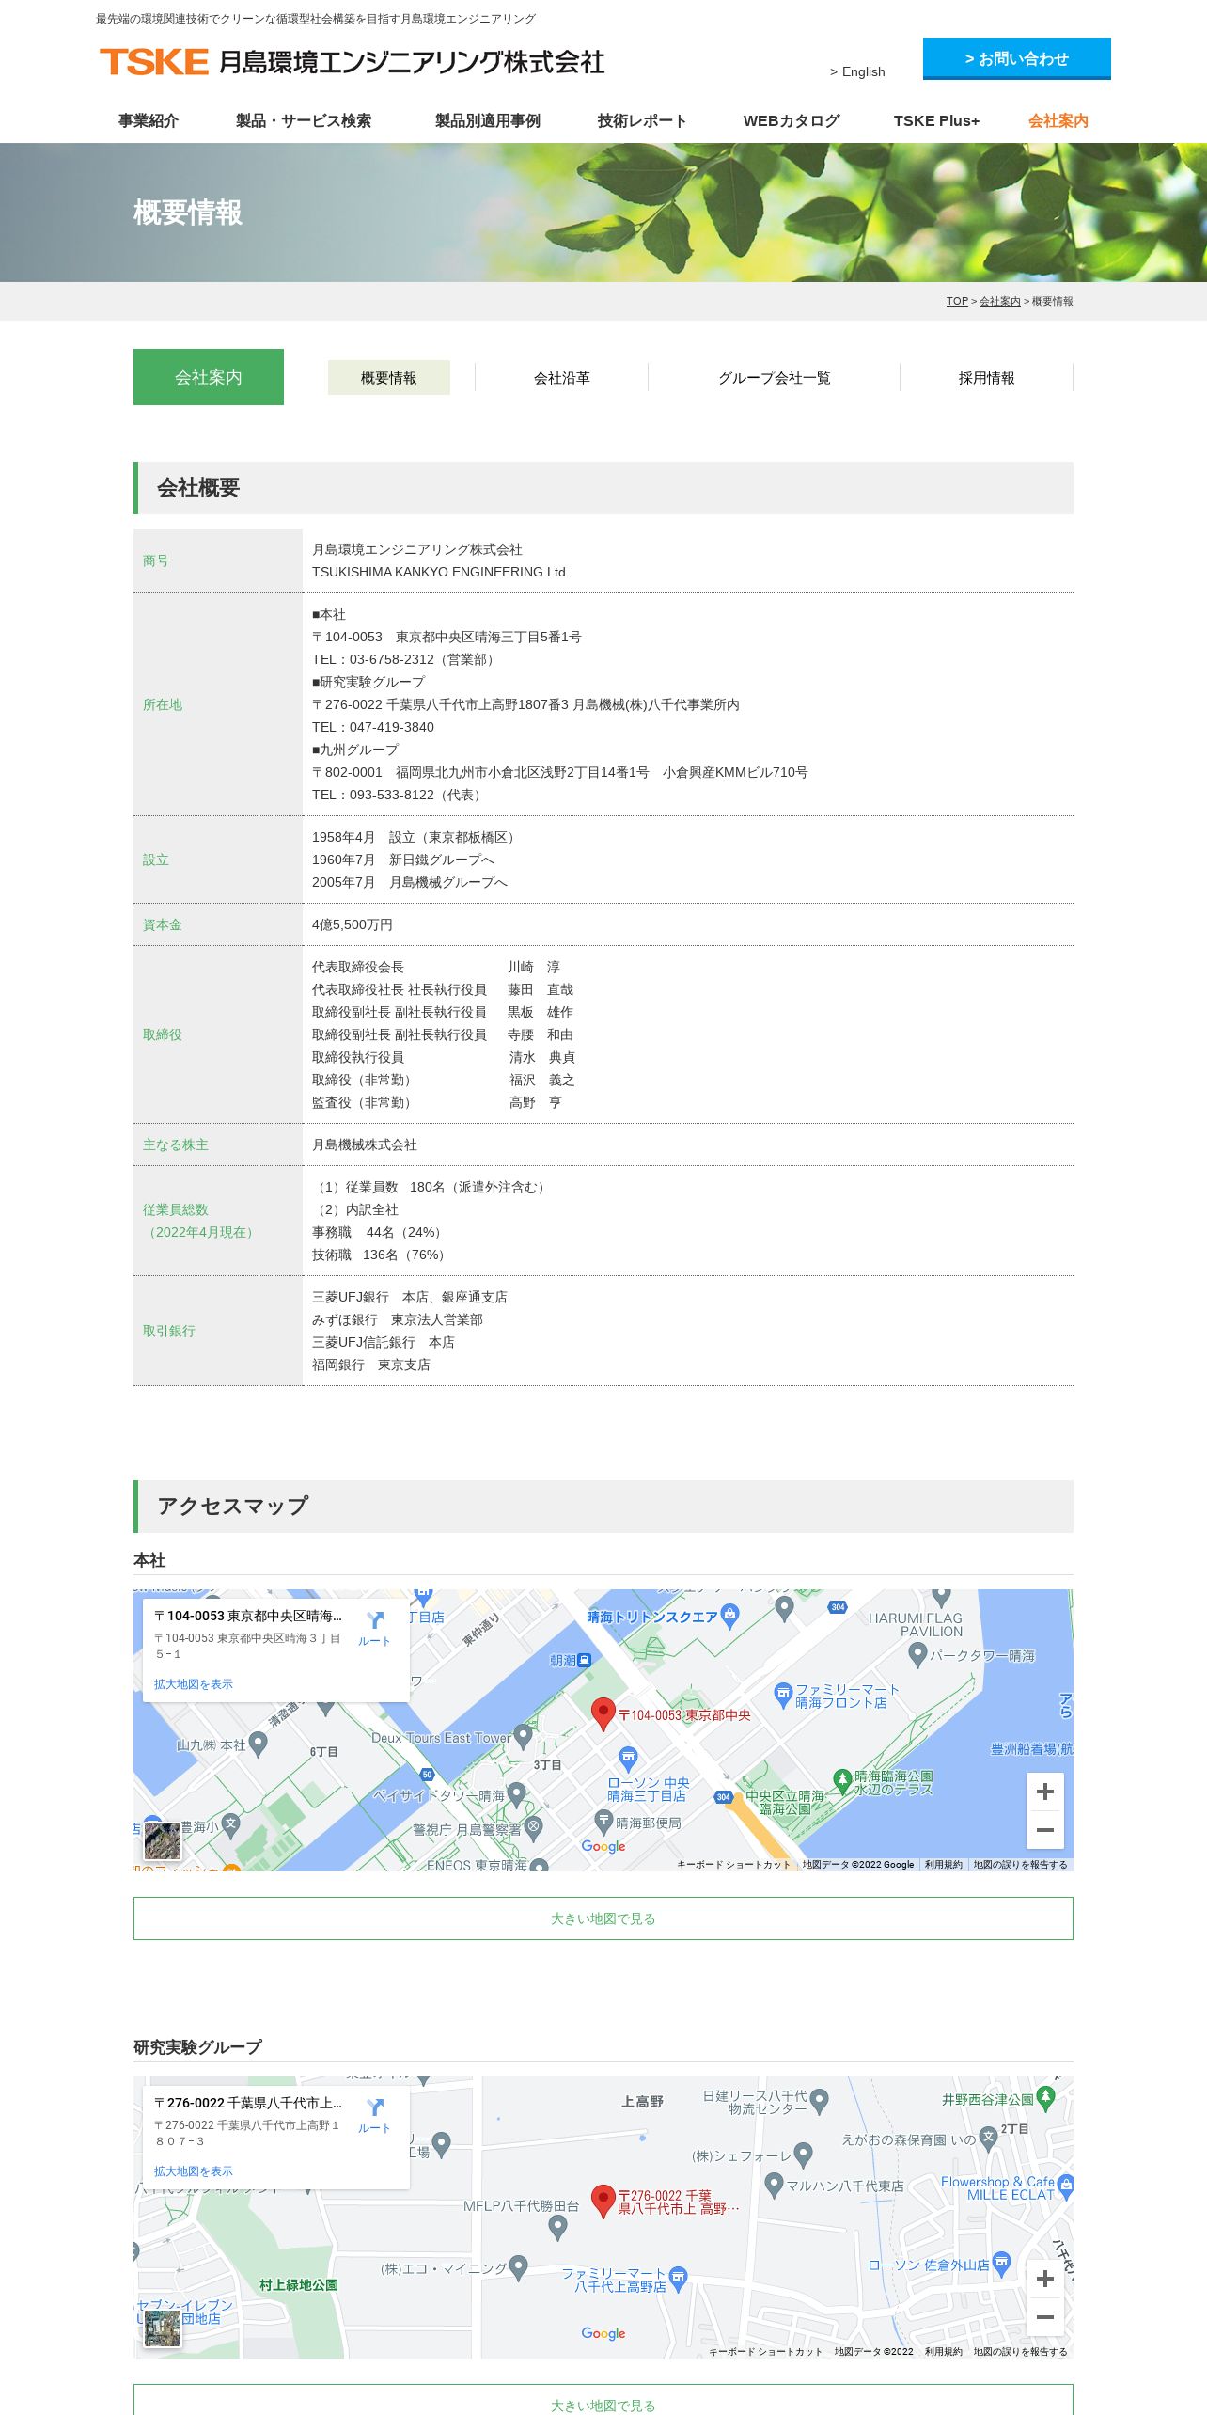Open the WEBカタログ menu
Viewport: 1207px width, 2415px height.
point(792,120)
